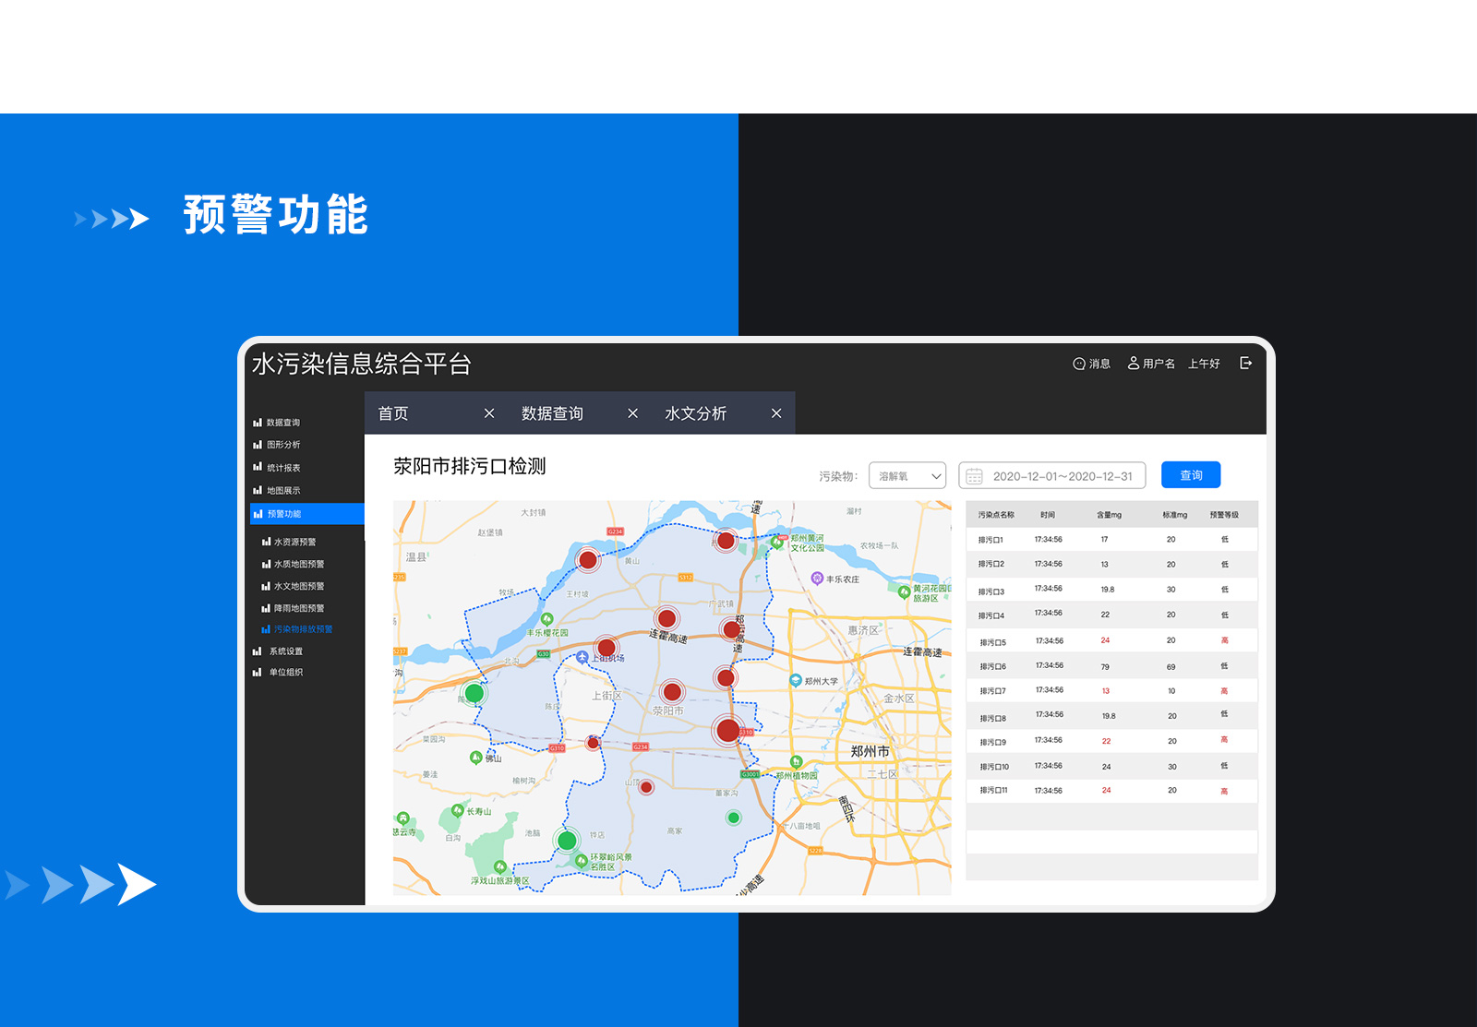Open 水质地图预警 in the sidebar
Screen dimensions: 1477x1027
coord(298,564)
